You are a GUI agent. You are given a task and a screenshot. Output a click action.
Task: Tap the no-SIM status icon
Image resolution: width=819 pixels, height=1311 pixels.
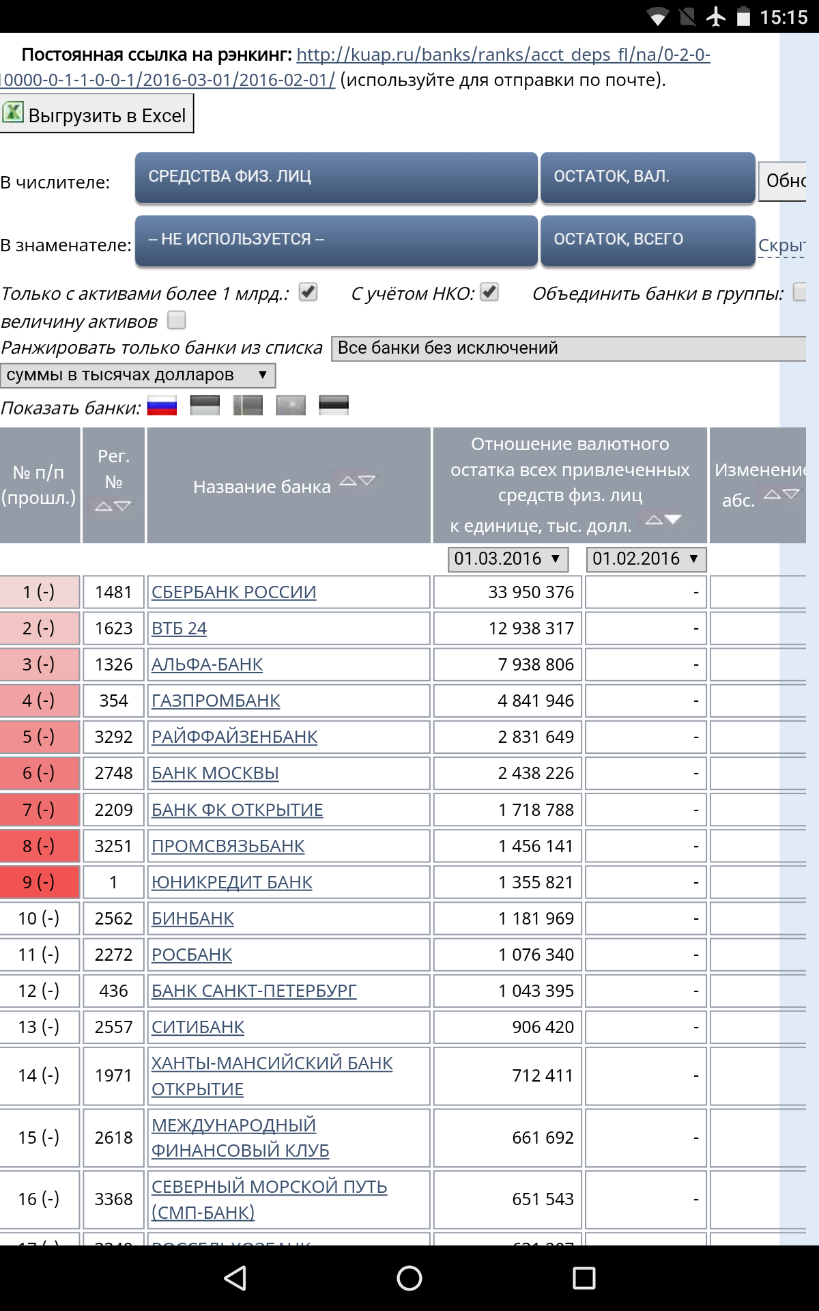pyautogui.click(x=688, y=16)
